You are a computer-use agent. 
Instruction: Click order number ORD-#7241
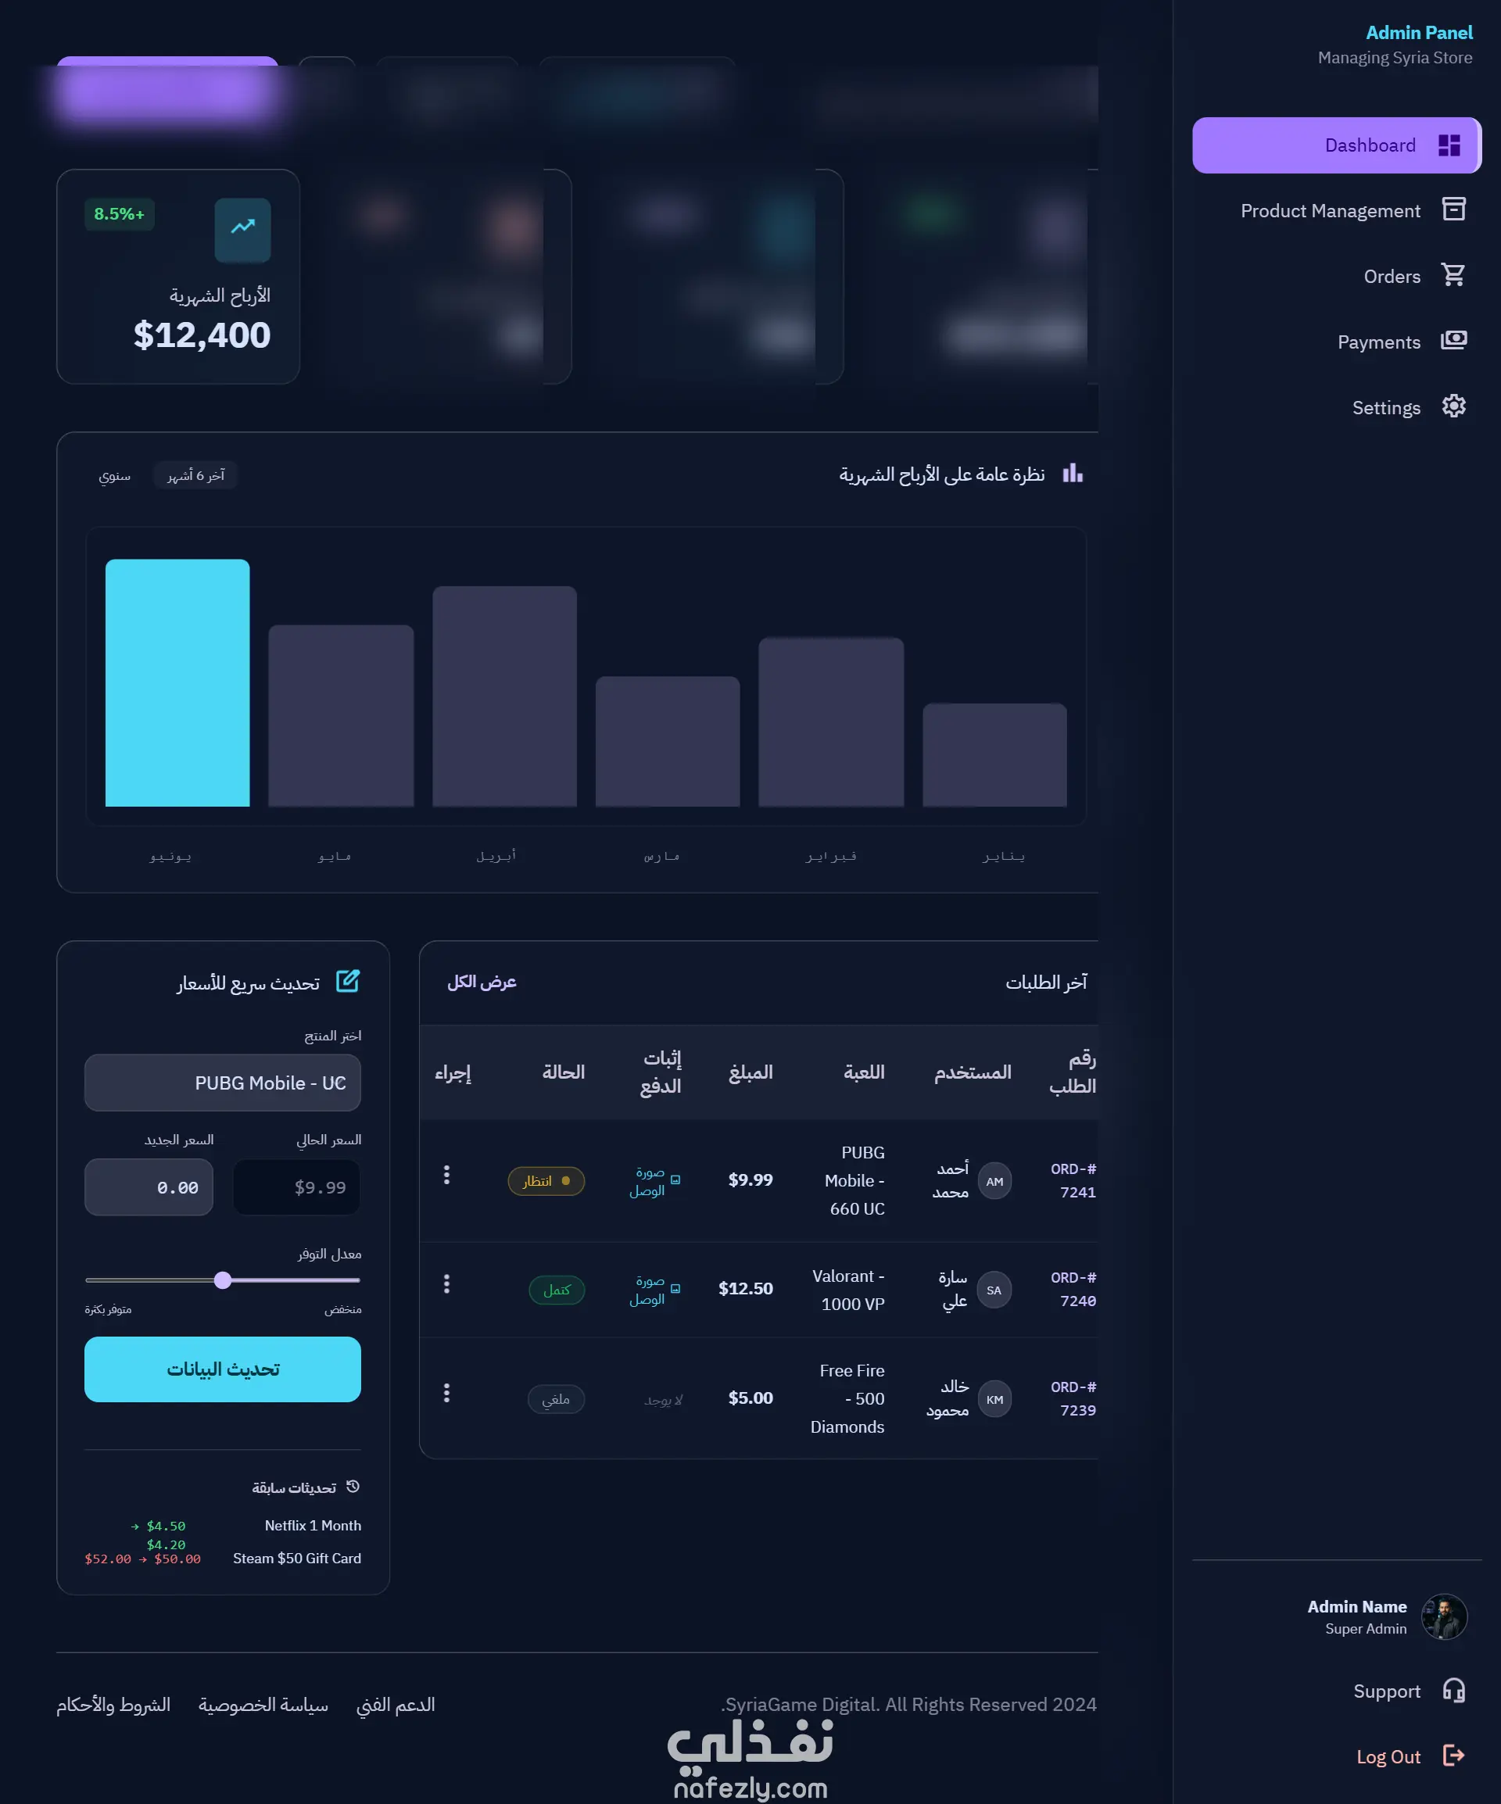pos(1073,1180)
